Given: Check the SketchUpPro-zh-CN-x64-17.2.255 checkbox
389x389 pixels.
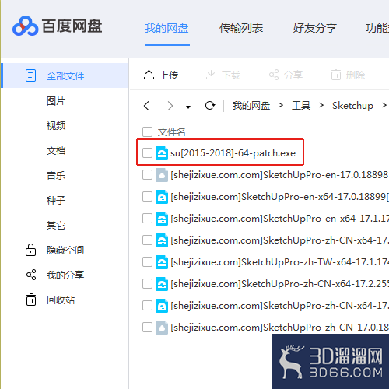Looking at the screenshot, I should [147, 284].
